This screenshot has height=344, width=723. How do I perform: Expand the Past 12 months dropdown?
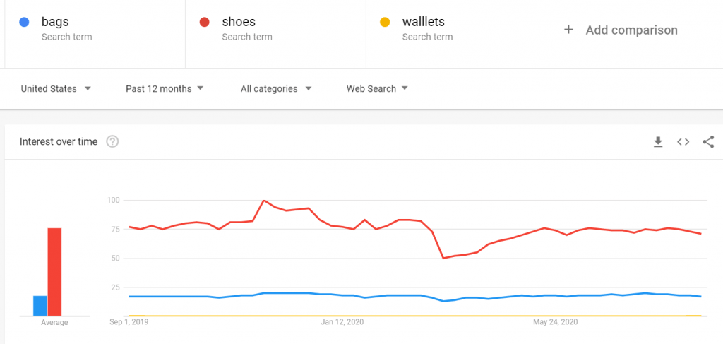click(x=165, y=88)
